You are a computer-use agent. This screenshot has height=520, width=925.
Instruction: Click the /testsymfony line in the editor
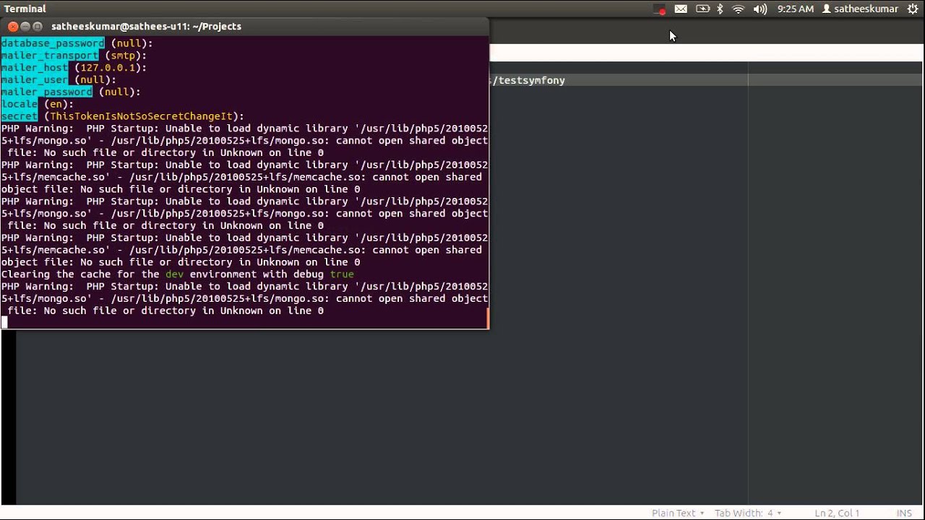(529, 80)
